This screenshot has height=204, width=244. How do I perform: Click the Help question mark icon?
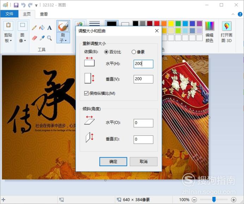pyautogui.click(x=240, y=14)
